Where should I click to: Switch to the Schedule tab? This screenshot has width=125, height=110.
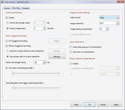[x=25, y=8]
